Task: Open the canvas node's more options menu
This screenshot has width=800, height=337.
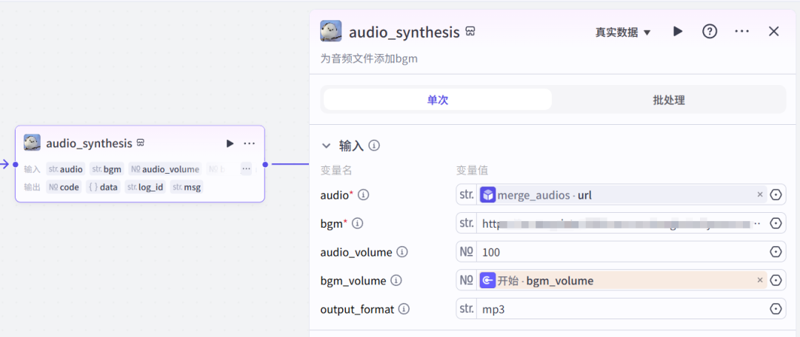Action: (250, 143)
